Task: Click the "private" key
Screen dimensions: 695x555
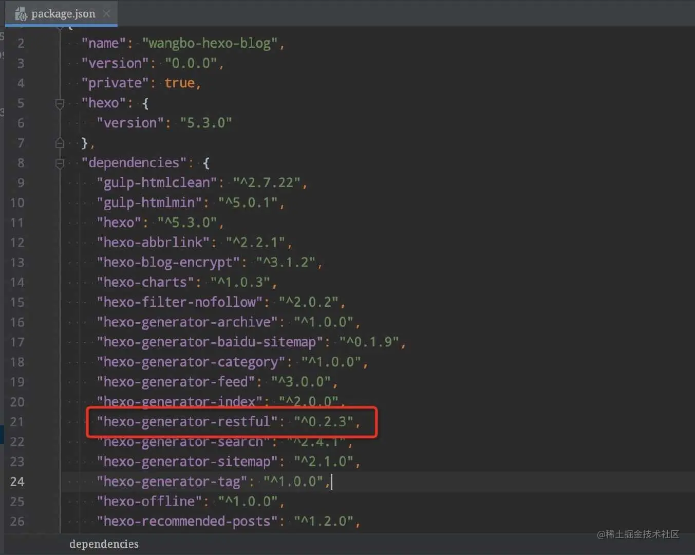Action: pyautogui.click(x=115, y=83)
